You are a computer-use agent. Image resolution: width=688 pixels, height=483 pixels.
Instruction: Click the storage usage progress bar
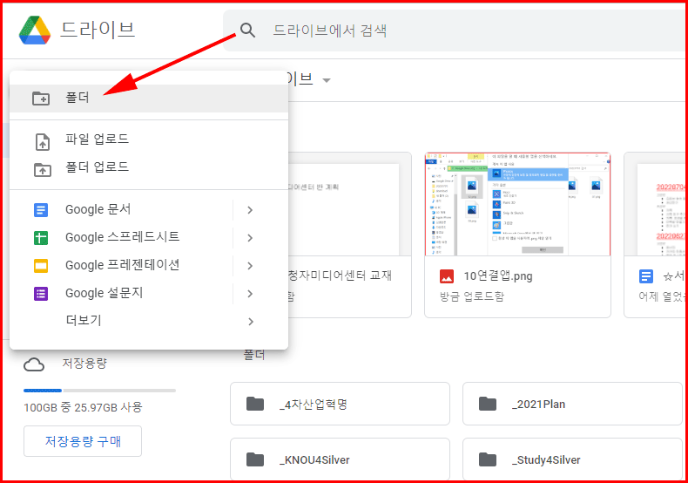point(99,391)
